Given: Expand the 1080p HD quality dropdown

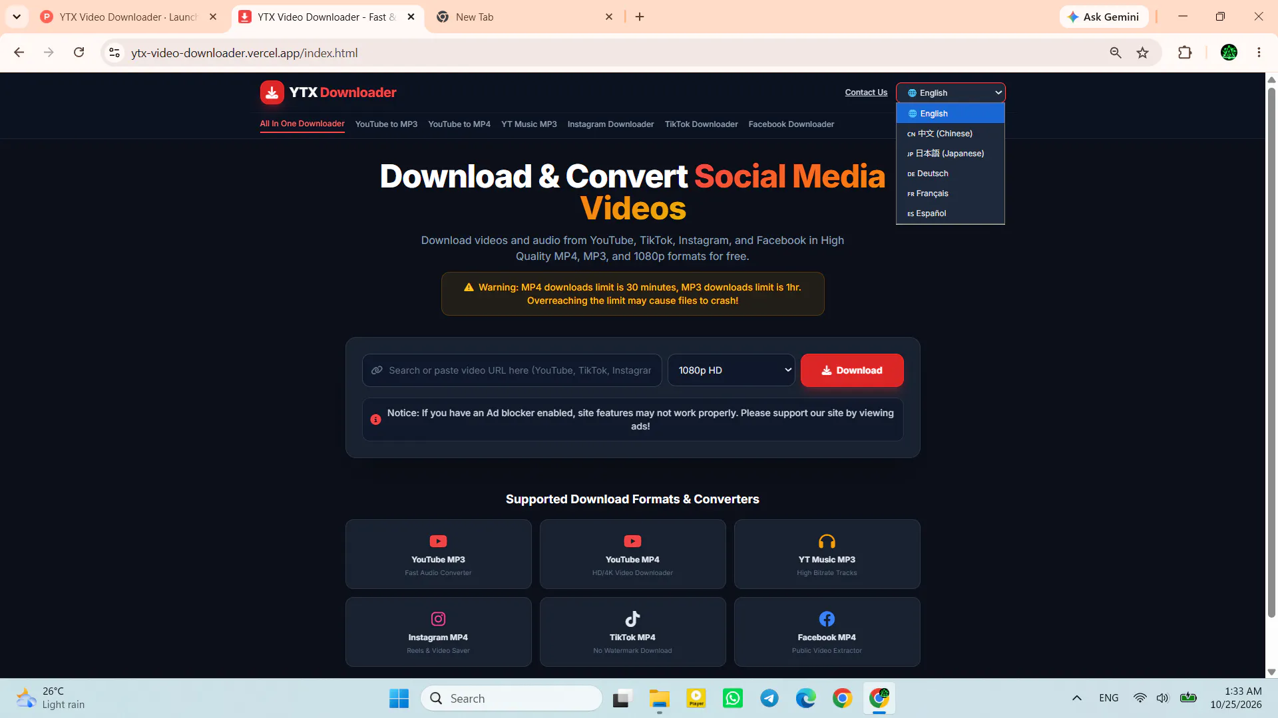Looking at the screenshot, I should [x=731, y=370].
